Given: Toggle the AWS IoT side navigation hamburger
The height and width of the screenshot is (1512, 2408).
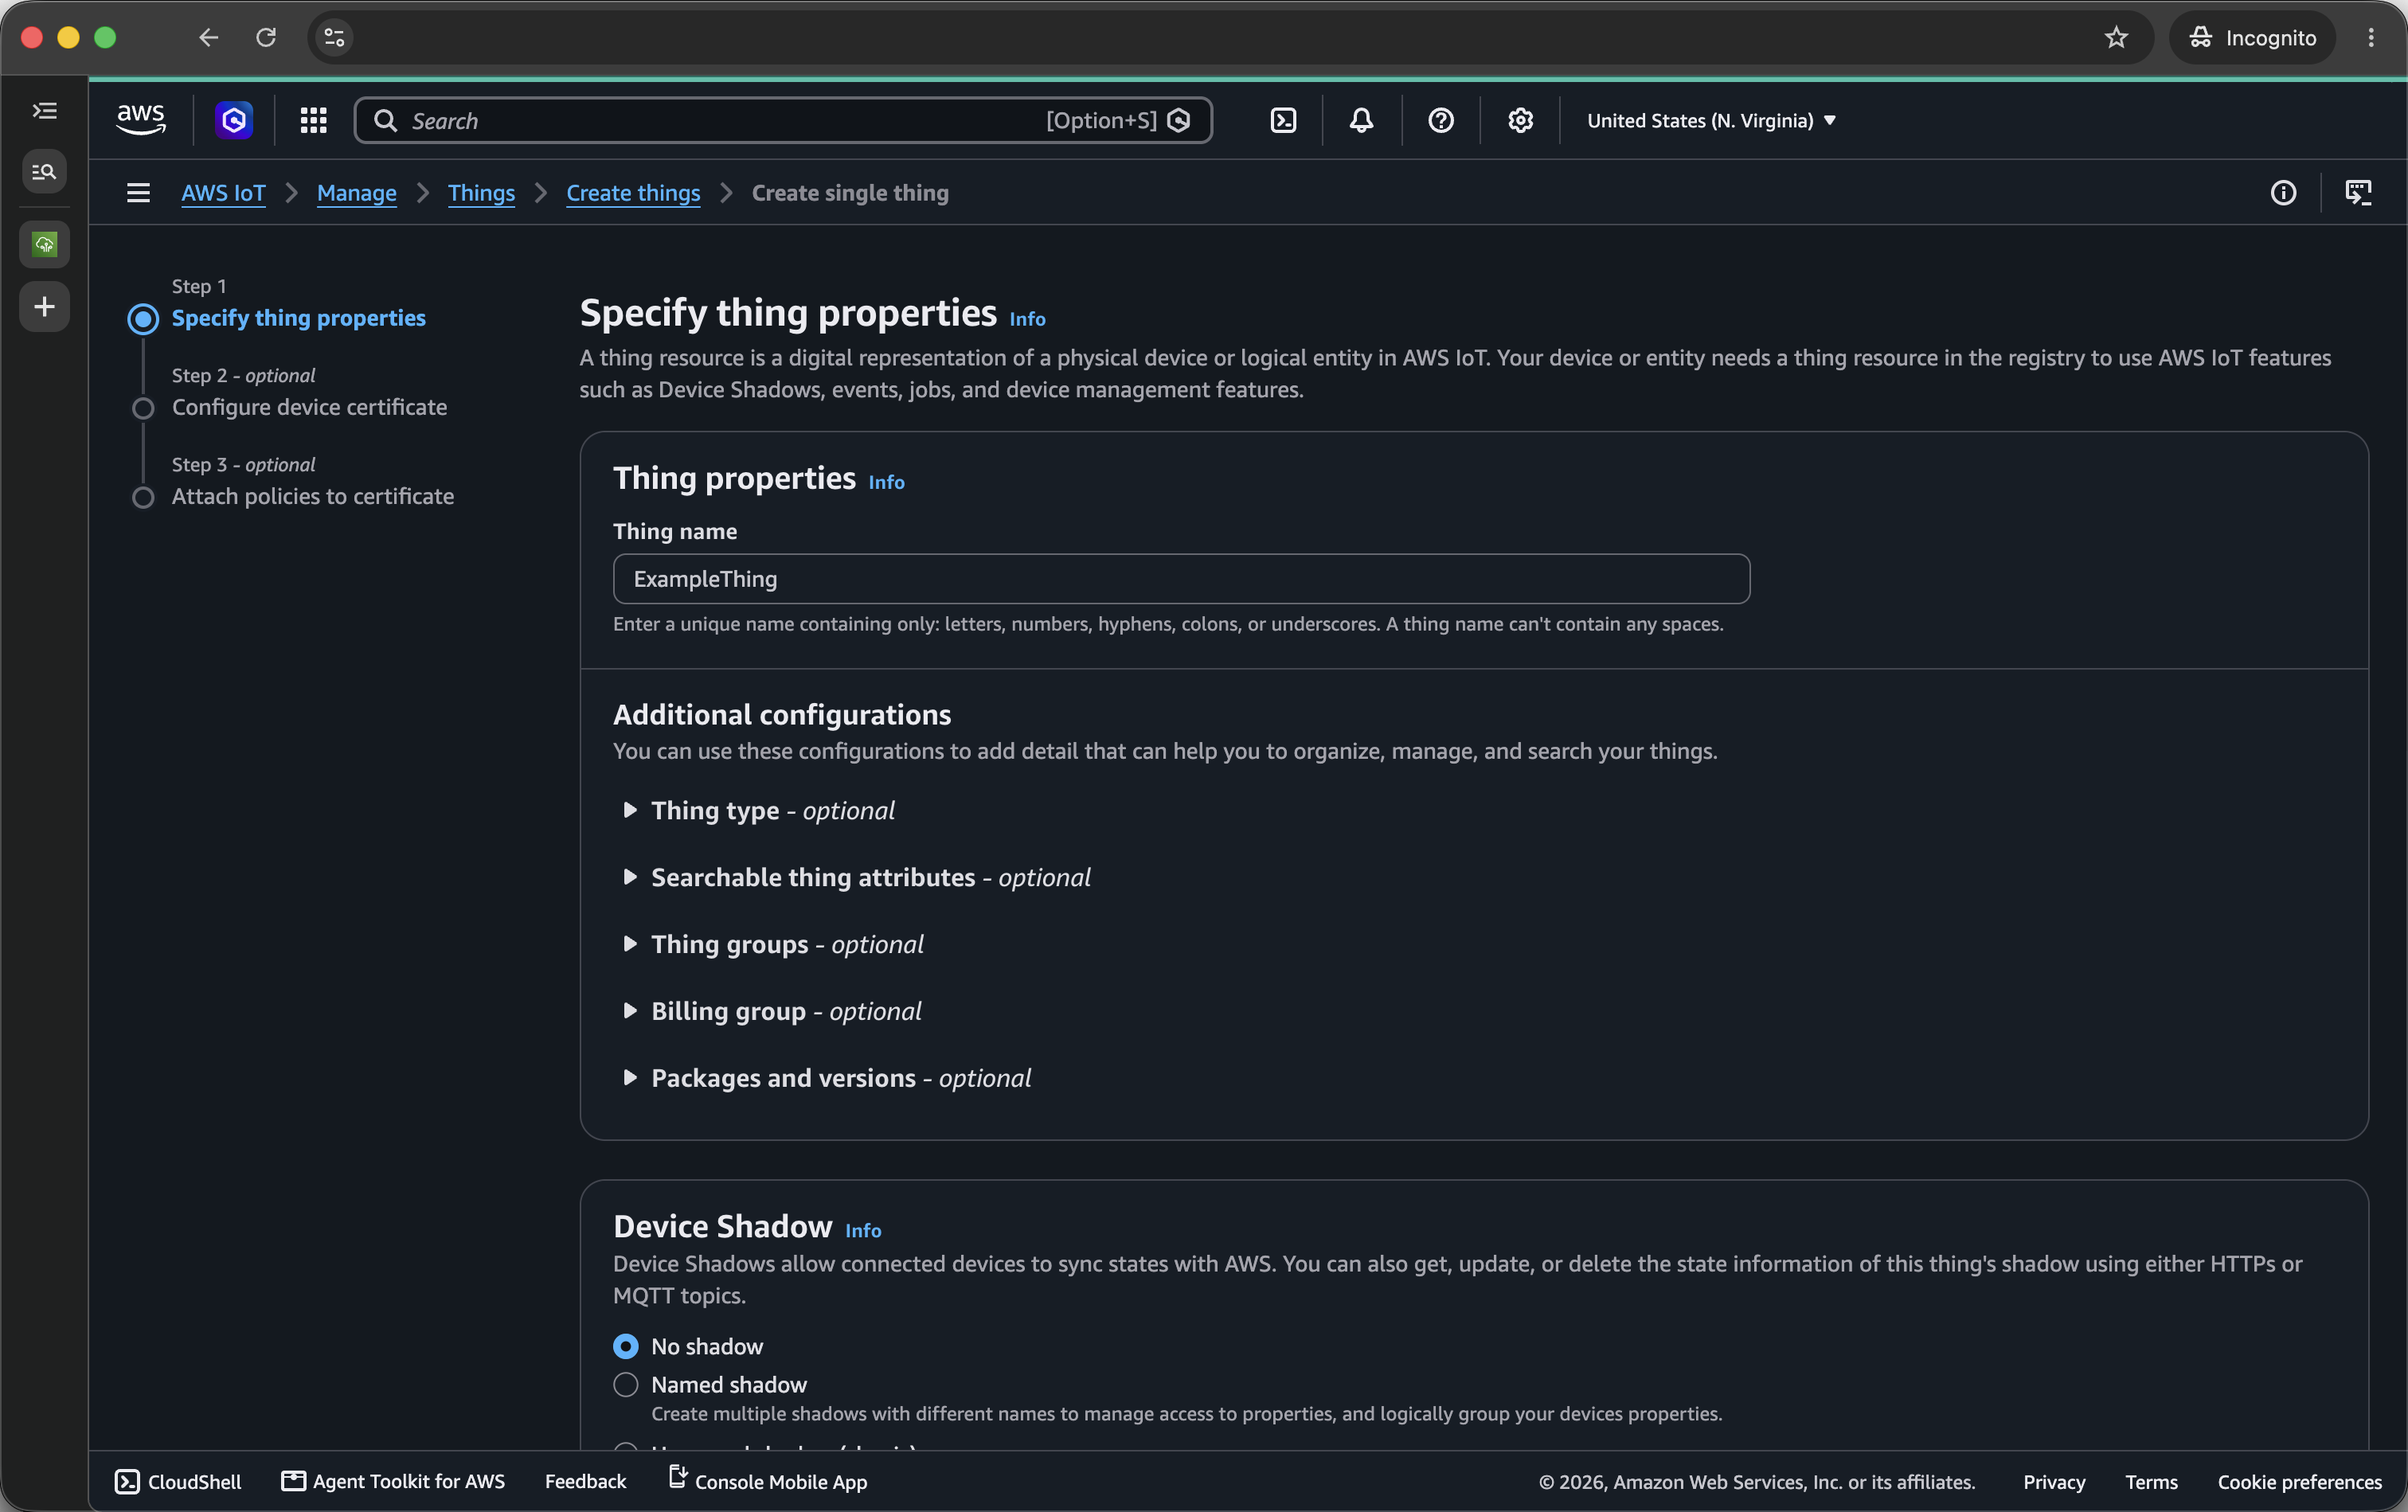Looking at the screenshot, I should tap(138, 192).
